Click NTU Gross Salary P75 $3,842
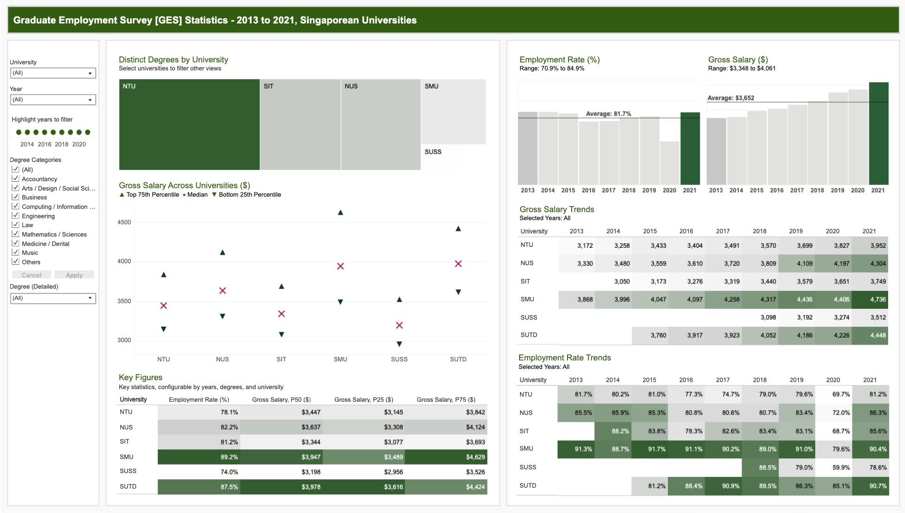 (x=446, y=412)
